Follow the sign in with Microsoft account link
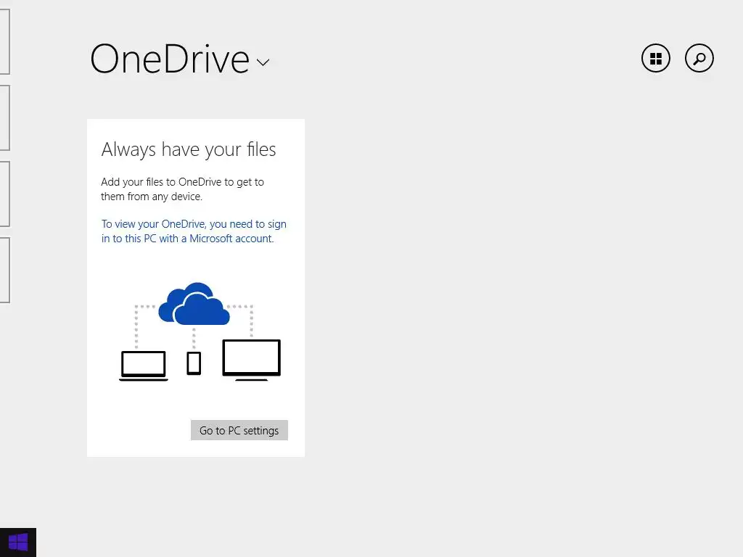 coord(194,231)
